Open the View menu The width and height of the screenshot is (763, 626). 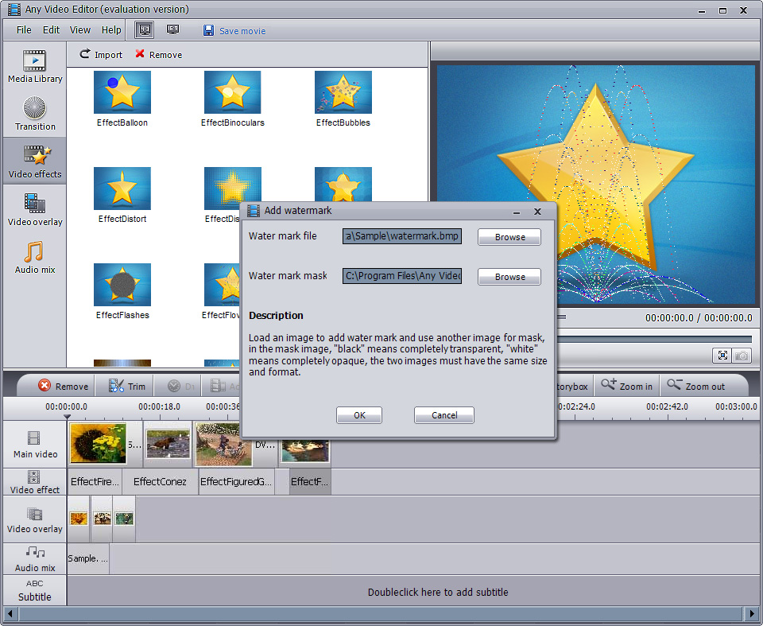(80, 30)
